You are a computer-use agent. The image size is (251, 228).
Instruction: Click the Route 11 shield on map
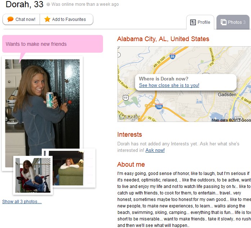click(x=126, y=98)
